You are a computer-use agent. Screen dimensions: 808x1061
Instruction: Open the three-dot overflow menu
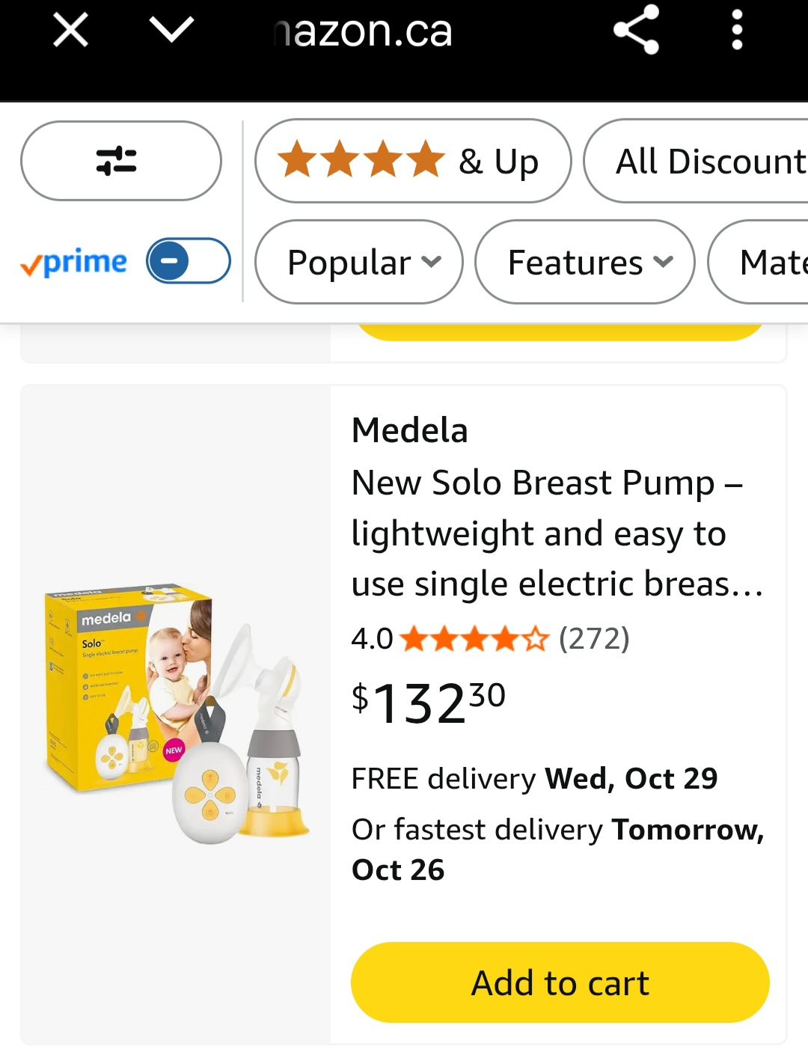[737, 30]
